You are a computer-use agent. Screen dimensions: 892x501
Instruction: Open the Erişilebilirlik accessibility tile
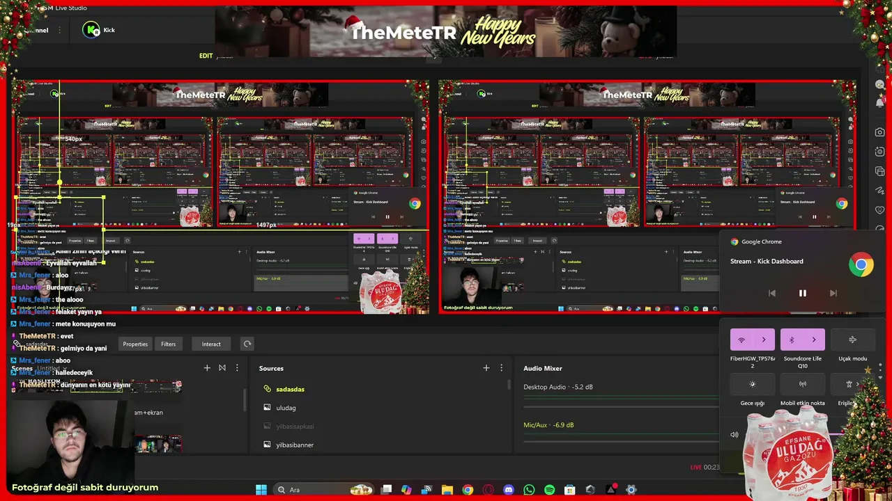[x=849, y=384]
